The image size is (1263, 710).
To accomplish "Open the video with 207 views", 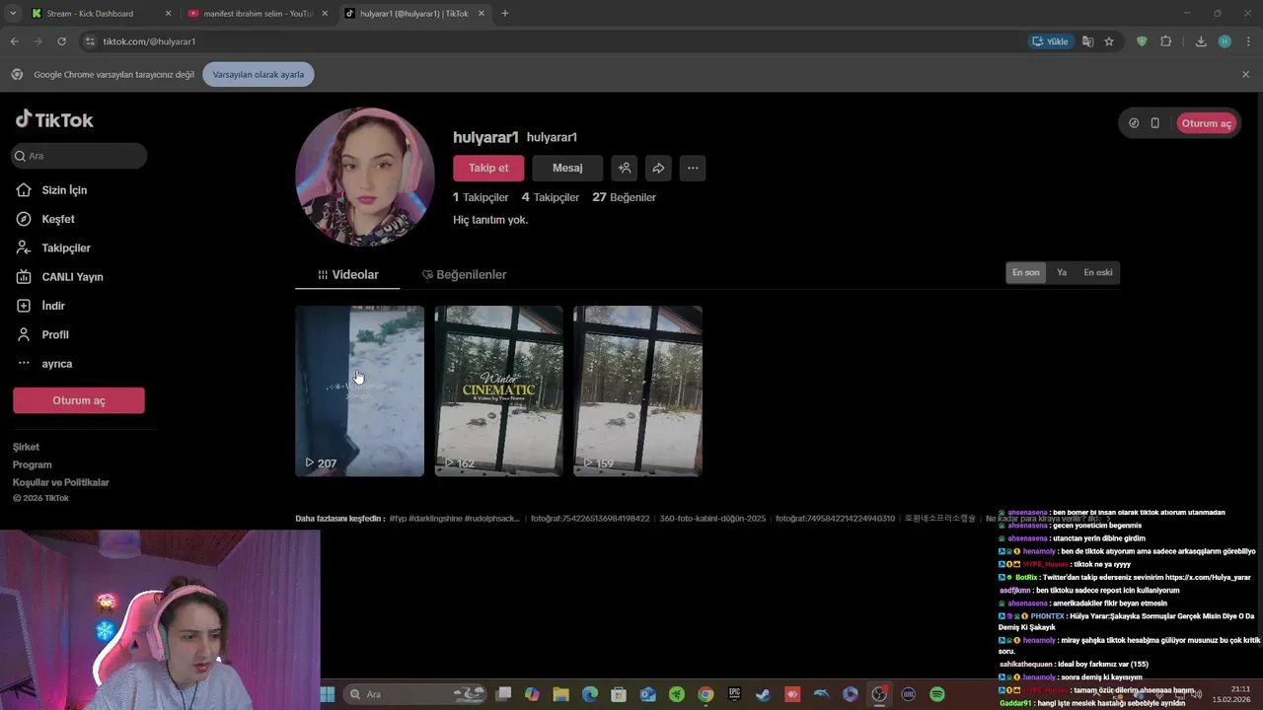I will pos(360,391).
